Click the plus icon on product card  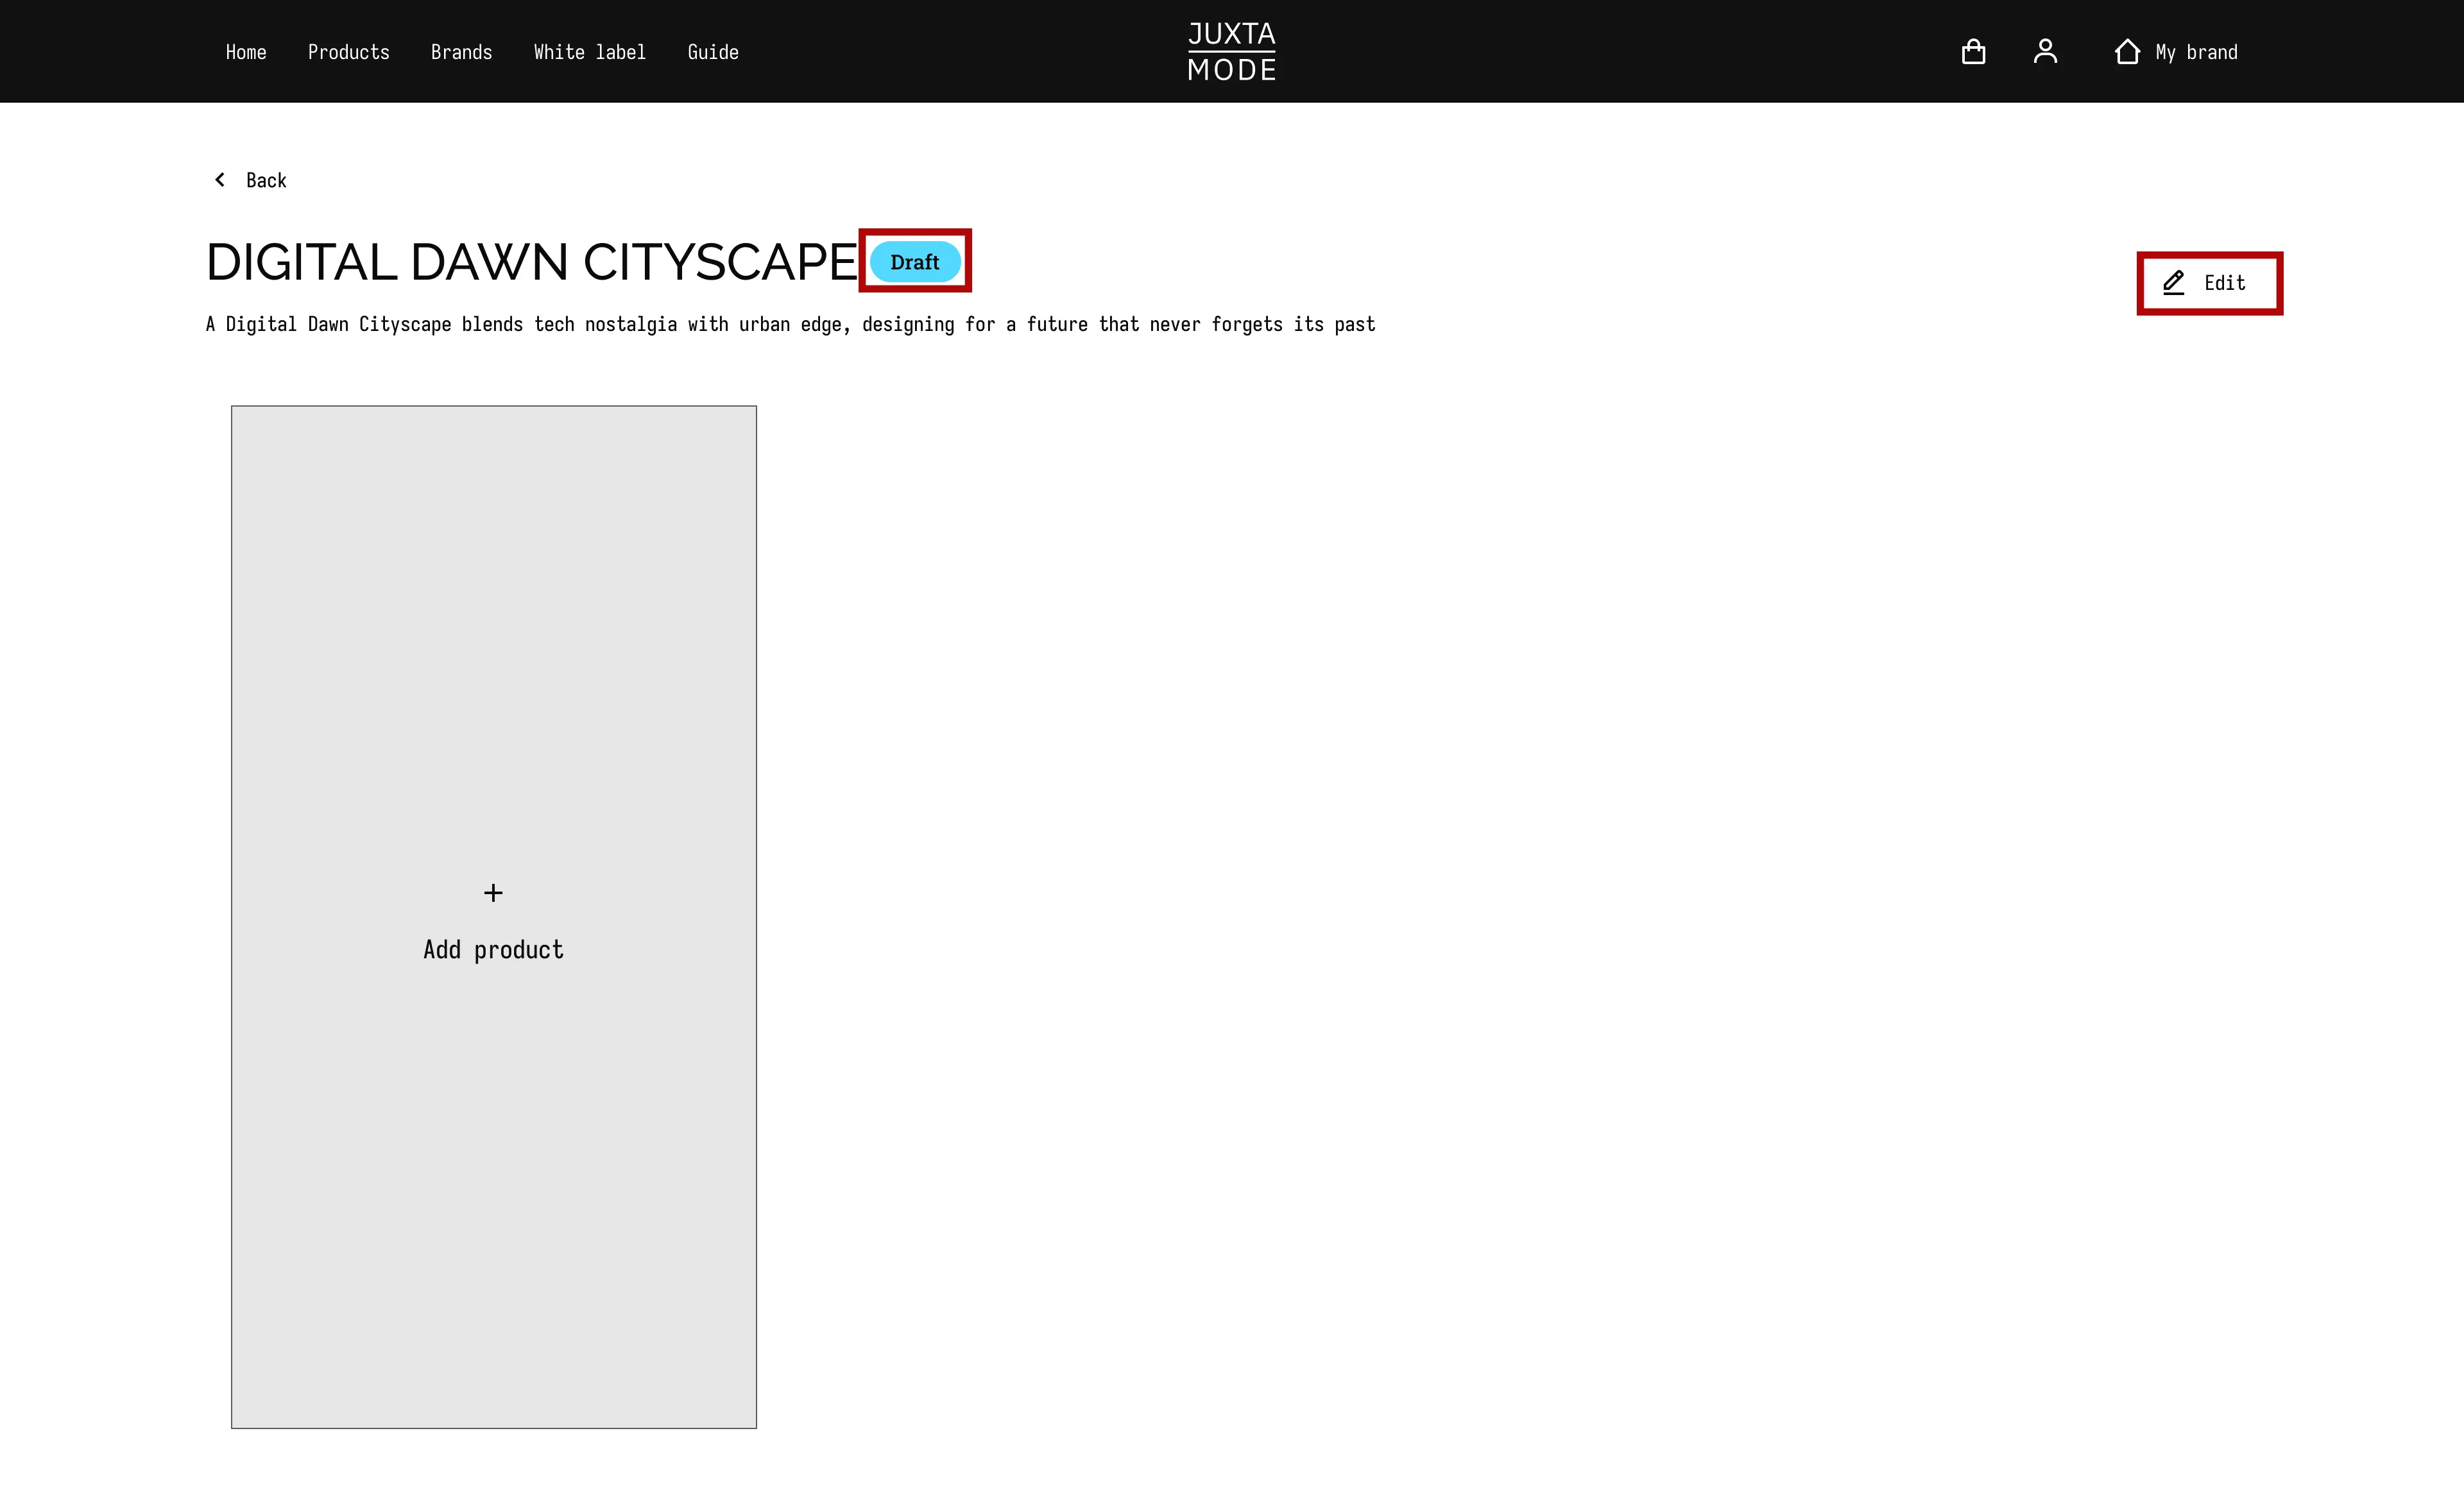pos(493,892)
